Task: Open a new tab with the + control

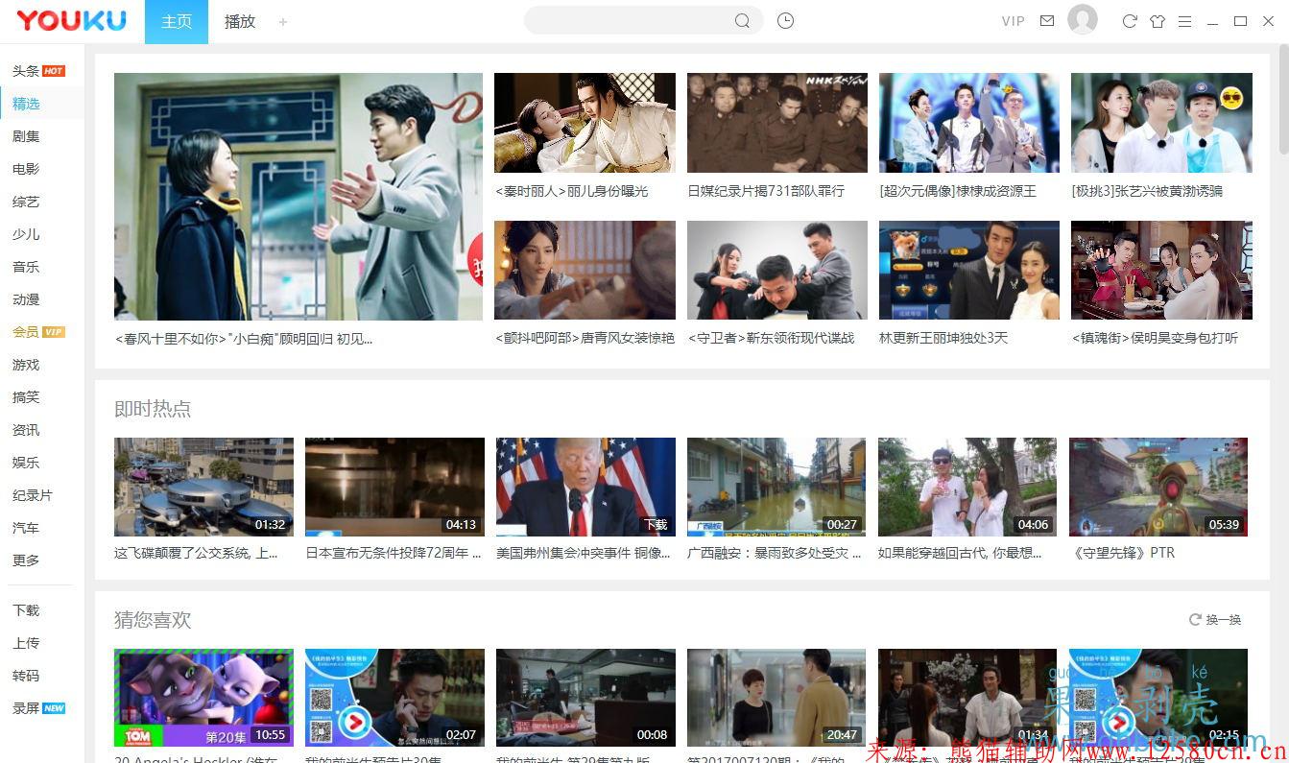Action: (283, 21)
